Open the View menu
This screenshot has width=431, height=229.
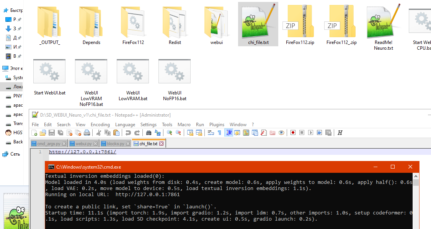(x=80, y=125)
